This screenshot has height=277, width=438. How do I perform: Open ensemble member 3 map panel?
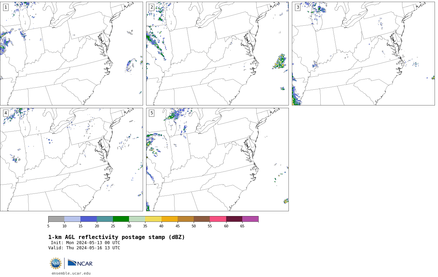tap(363, 53)
